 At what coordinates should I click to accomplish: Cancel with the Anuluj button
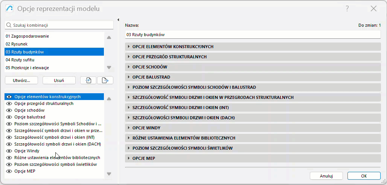tap(326, 176)
